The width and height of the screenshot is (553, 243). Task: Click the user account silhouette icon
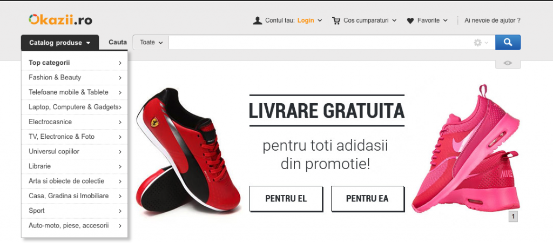tap(258, 21)
